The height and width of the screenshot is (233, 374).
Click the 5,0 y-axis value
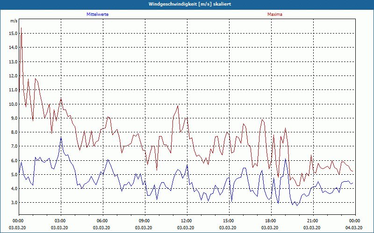coord(14,174)
